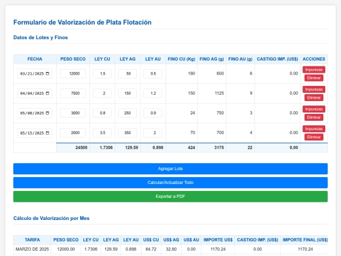Focus the 05/15/2025 date field
Image resolution: width=341 pixels, height=256 pixels.
[x=35, y=133]
